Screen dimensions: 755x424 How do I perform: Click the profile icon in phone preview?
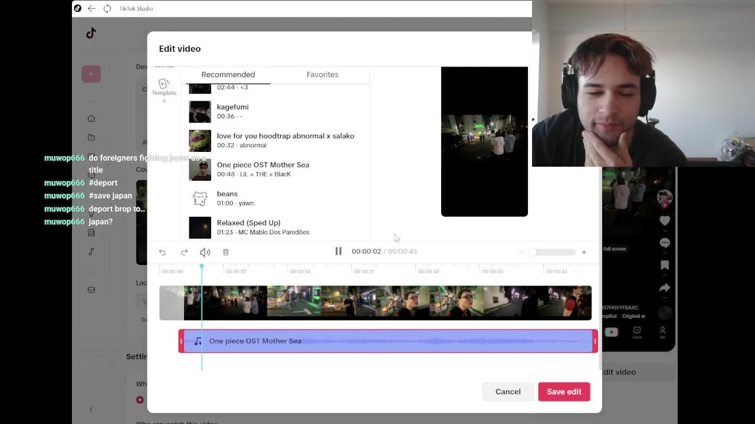[x=662, y=333]
